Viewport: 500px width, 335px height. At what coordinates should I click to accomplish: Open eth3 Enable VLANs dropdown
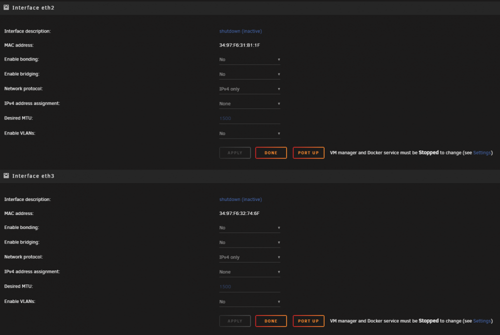point(249,302)
